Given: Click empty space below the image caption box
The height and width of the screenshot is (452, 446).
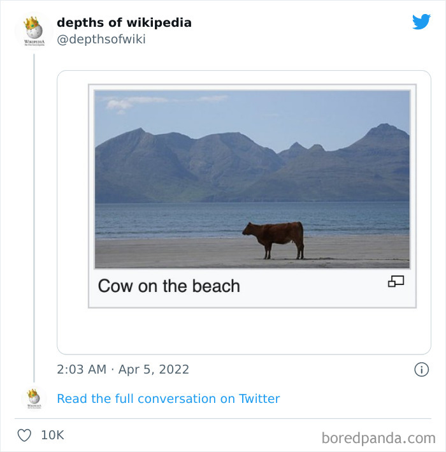Looking at the screenshot, I should (x=242, y=332).
